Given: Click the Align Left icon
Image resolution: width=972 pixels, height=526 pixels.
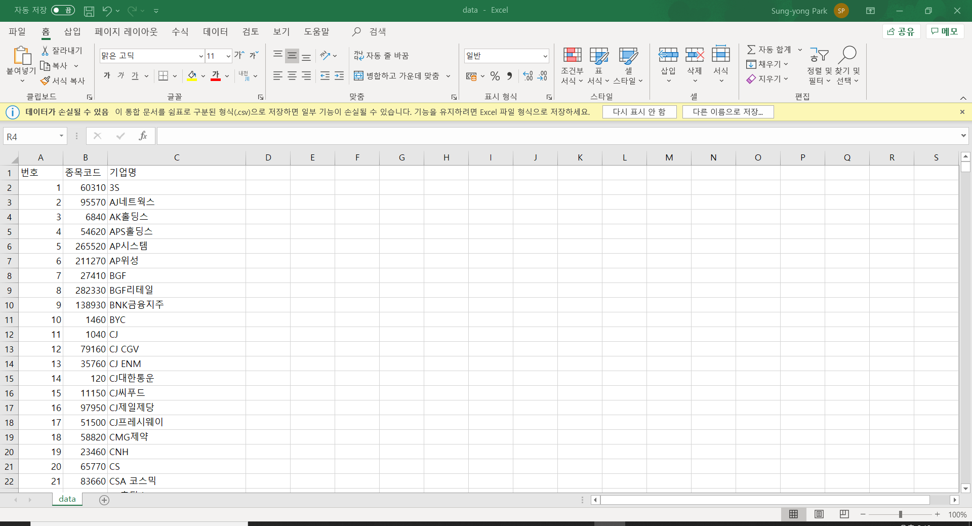Looking at the screenshot, I should (x=277, y=76).
